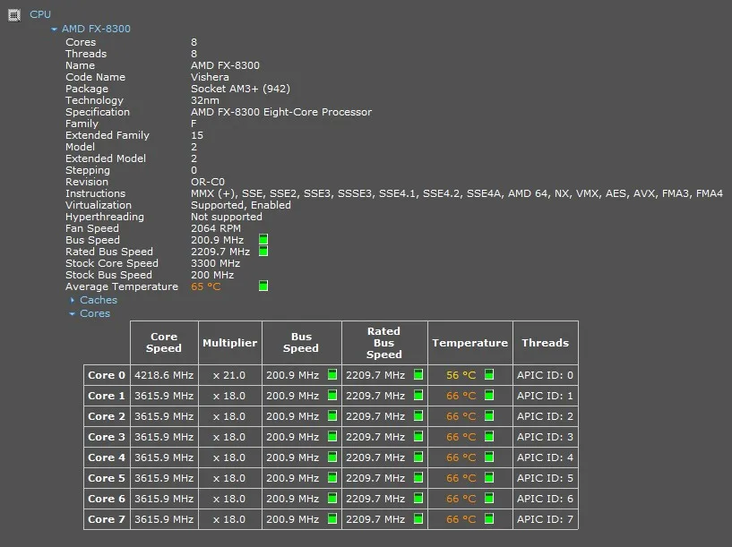
Task: Click Core 7 rated bus speed graph icon
Action: (x=418, y=518)
